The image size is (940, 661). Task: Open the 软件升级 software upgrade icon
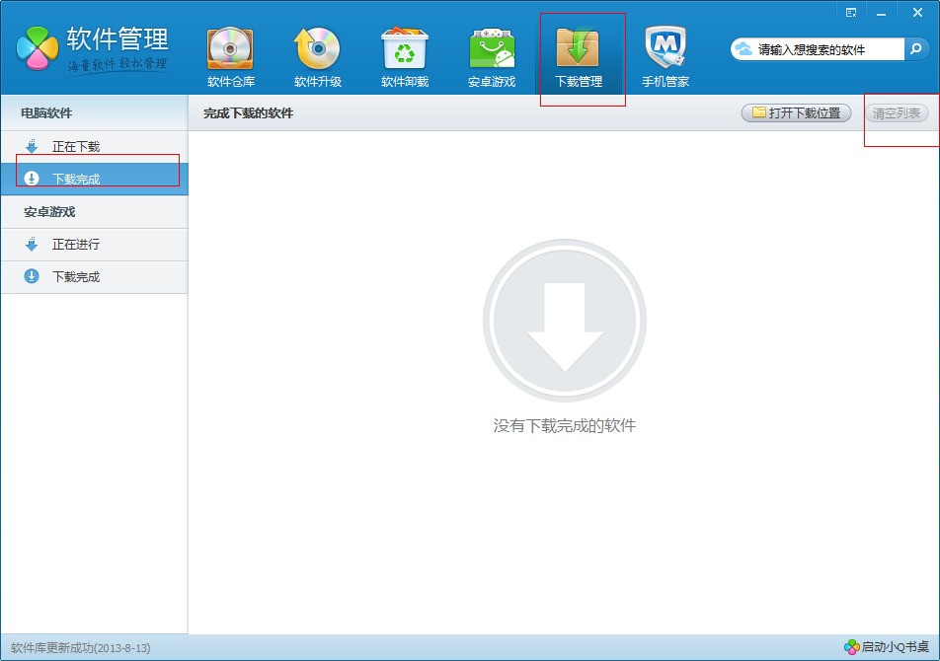pos(317,49)
